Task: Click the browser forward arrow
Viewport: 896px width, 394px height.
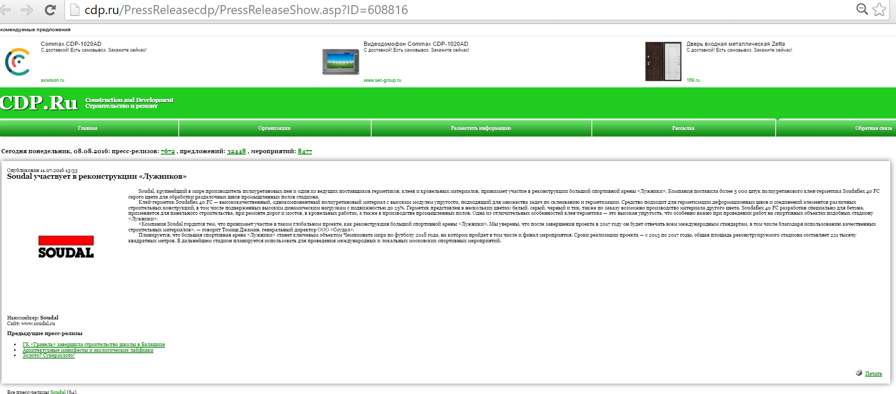Action: tap(27, 10)
